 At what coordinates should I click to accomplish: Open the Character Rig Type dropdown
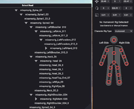tap(124, 31)
